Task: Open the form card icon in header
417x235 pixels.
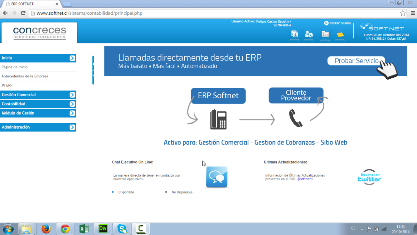Action: (x=325, y=34)
